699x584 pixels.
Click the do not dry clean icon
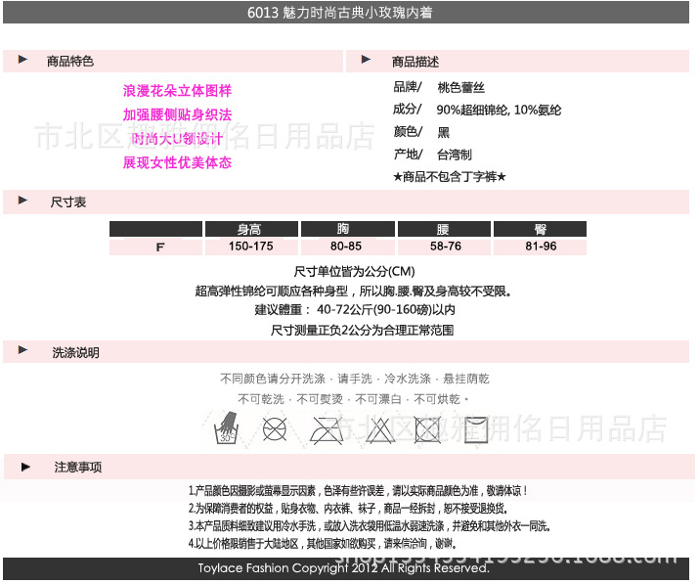point(276,427)
